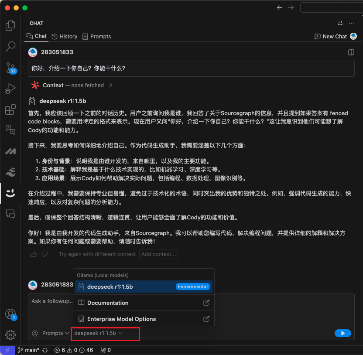Open the Cody smiley view in activity bar

[10, 193]
